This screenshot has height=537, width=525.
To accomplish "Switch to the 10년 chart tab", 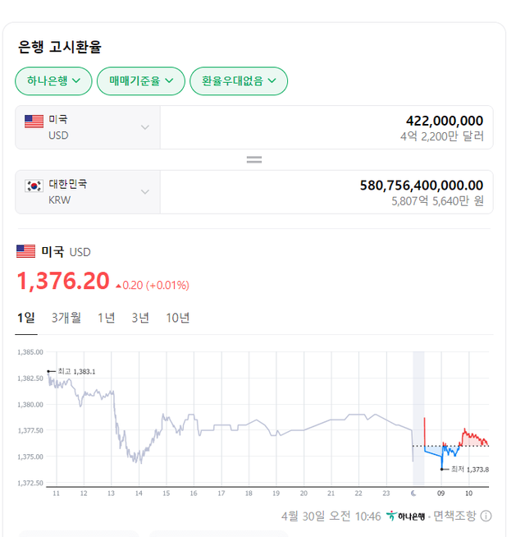I will 177,318.
